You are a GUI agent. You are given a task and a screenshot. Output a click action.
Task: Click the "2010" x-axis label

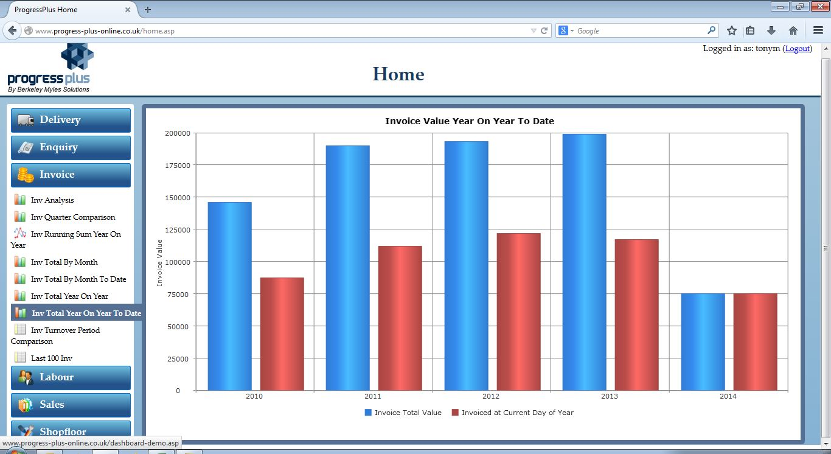[x=254, y=396]
